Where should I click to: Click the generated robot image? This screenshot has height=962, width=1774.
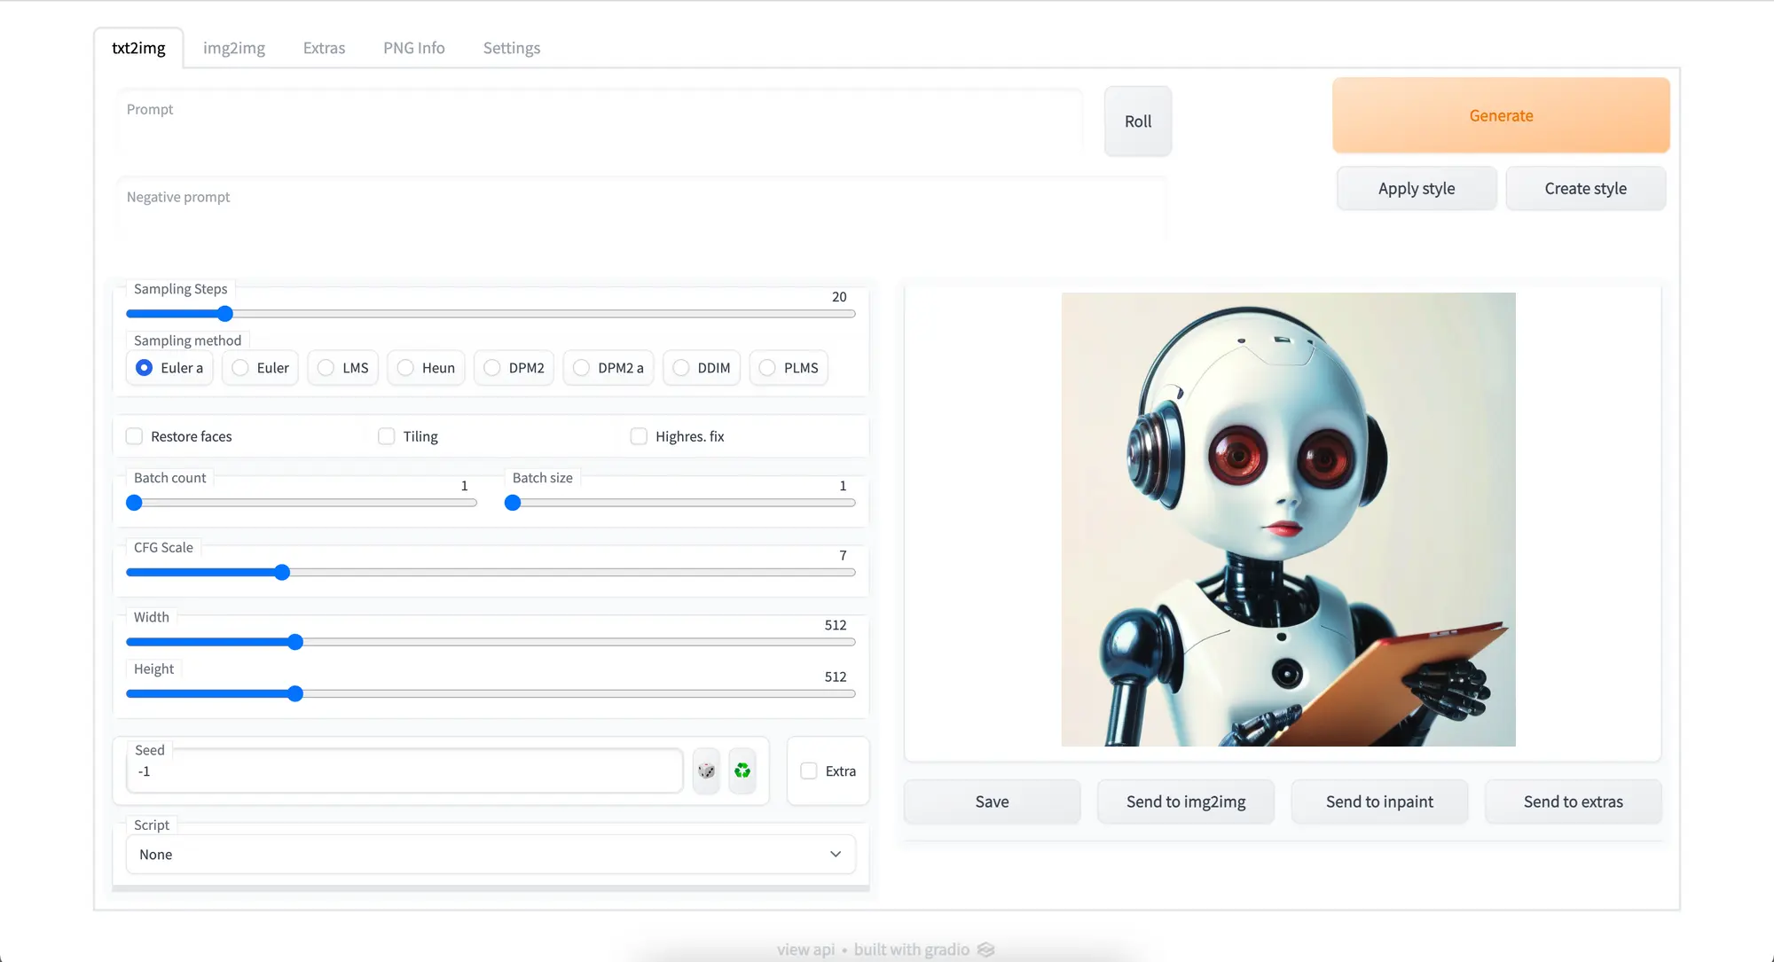1288,520
